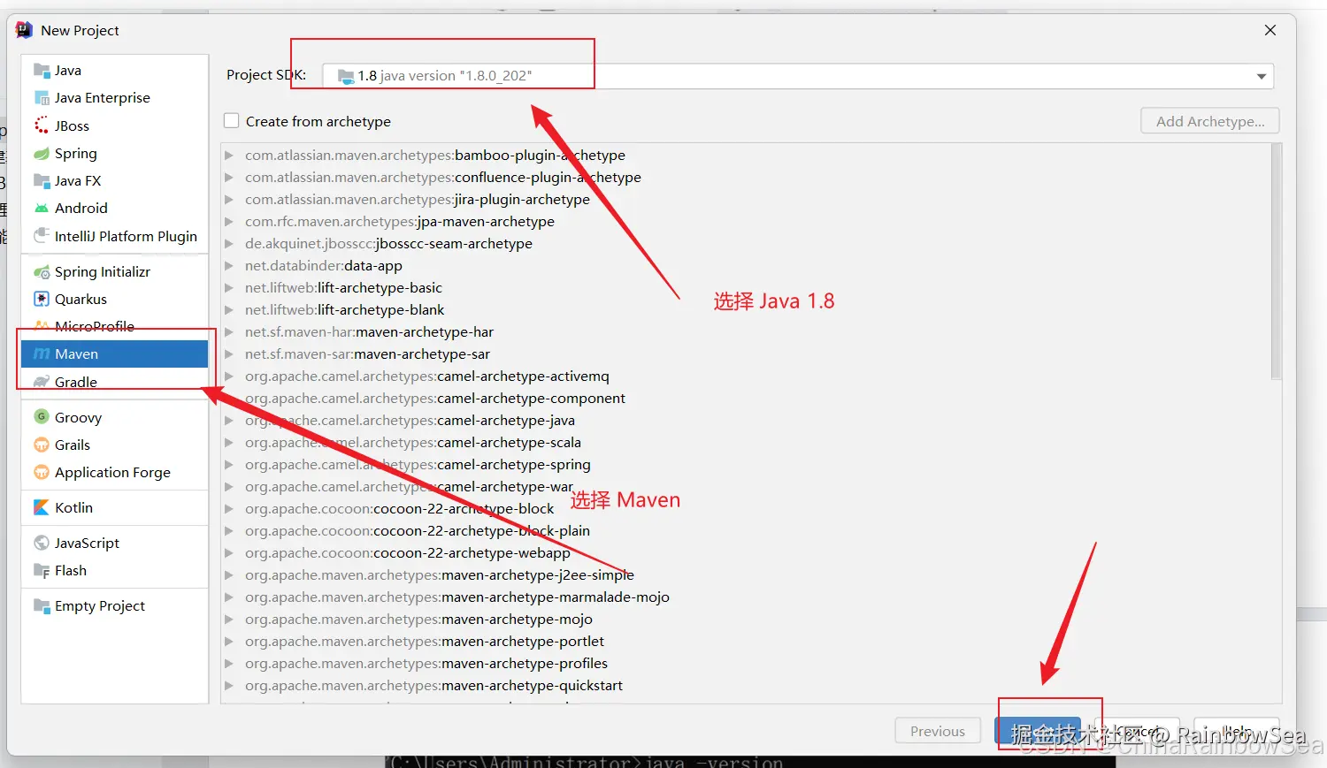Viewport: 1327px width, 768px height.
Task: Select maven-archetype-marmalade-mojo row
Action: (x=748, y=597)
